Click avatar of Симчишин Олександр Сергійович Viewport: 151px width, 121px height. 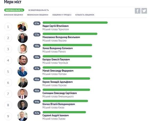click(23, 94)
